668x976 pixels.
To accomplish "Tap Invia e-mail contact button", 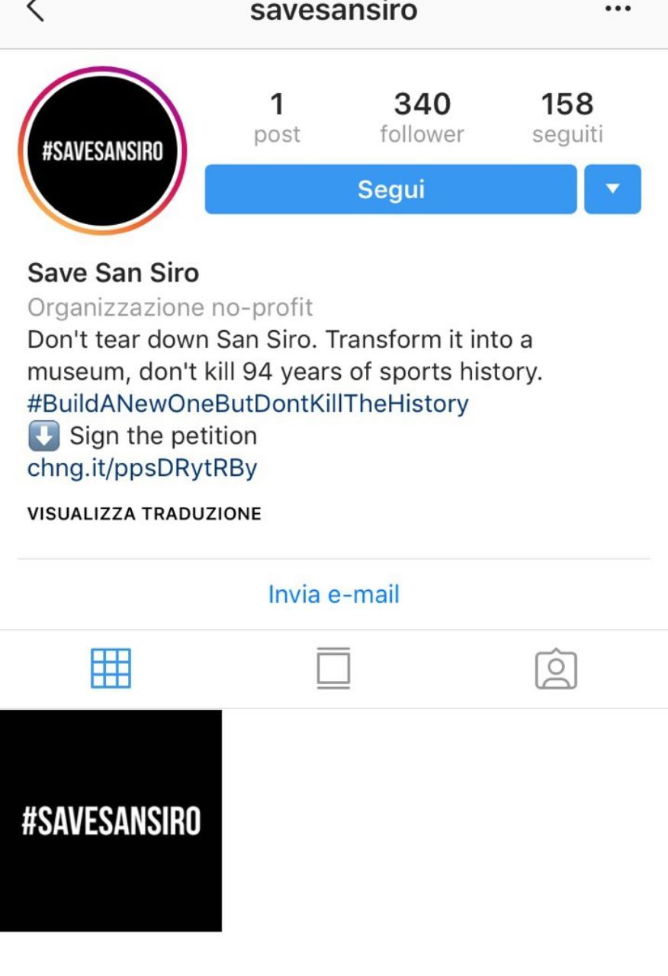I will [x=333, y=595].
